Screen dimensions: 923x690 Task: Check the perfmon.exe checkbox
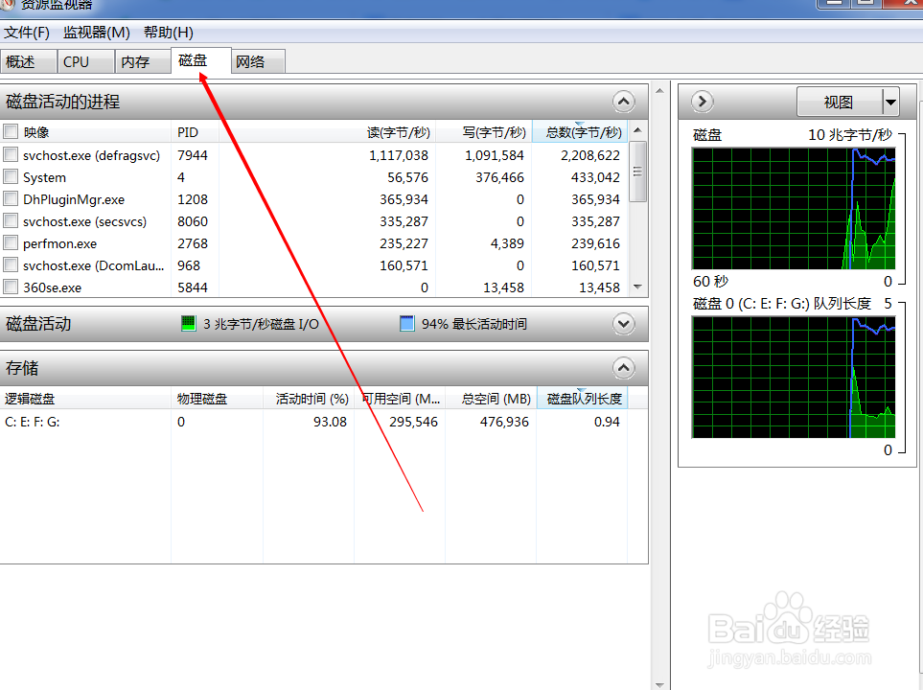point(10,243)
